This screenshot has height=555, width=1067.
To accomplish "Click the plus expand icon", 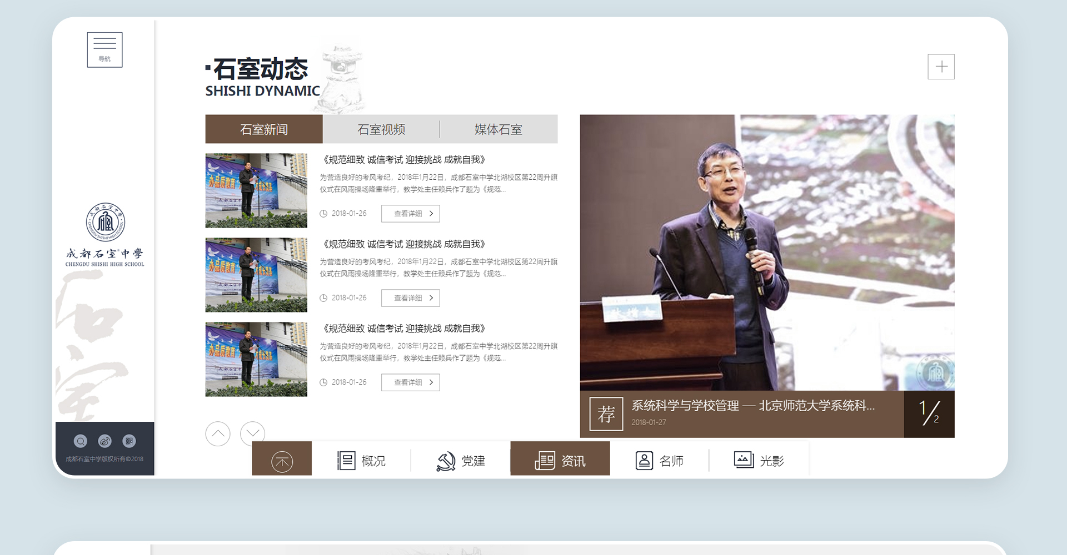I will [941, 67].
